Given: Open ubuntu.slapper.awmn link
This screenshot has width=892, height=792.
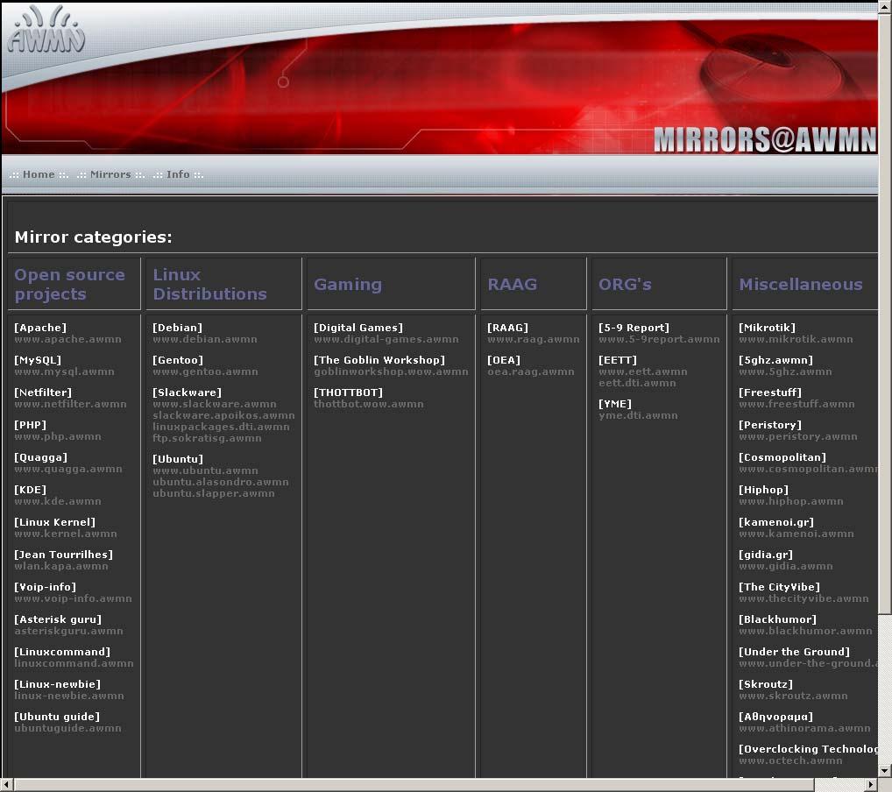Looking at the screenshot, I should tap(213, 493).
